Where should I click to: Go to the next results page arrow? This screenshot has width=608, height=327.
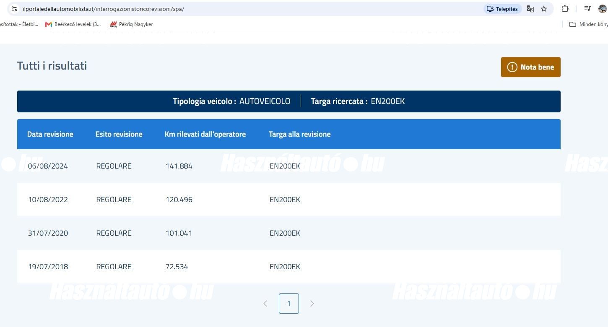click(x=312, y=304)
